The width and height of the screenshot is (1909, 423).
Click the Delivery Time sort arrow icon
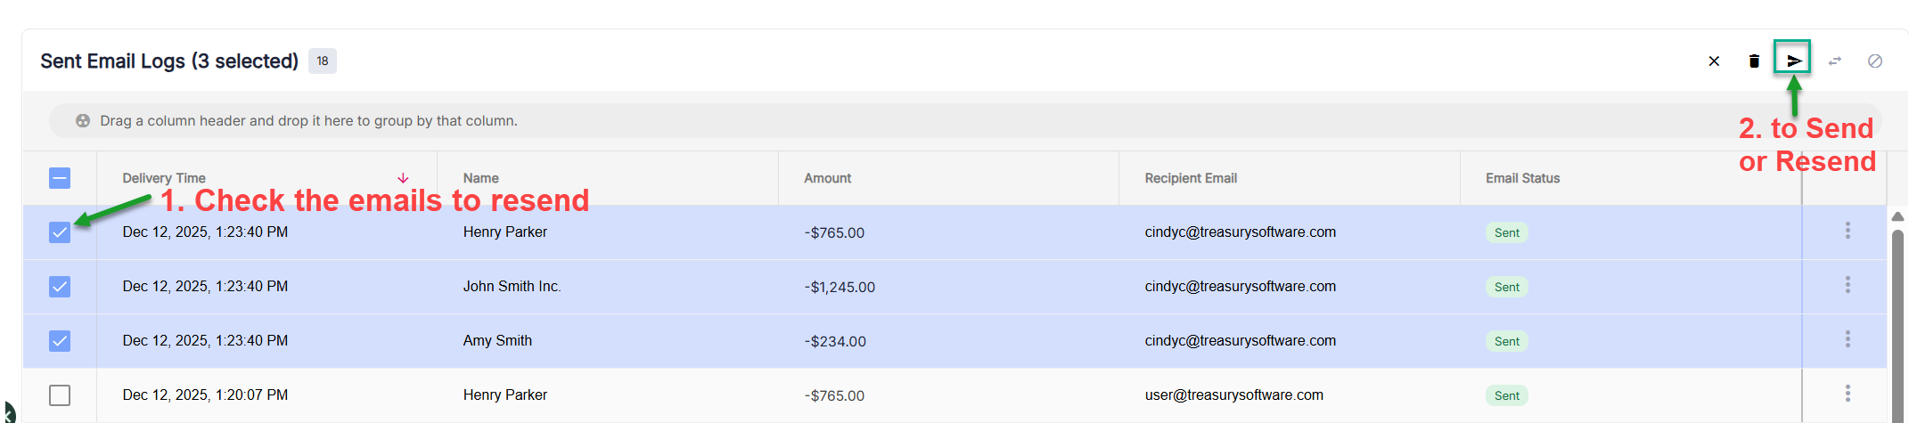403,178
